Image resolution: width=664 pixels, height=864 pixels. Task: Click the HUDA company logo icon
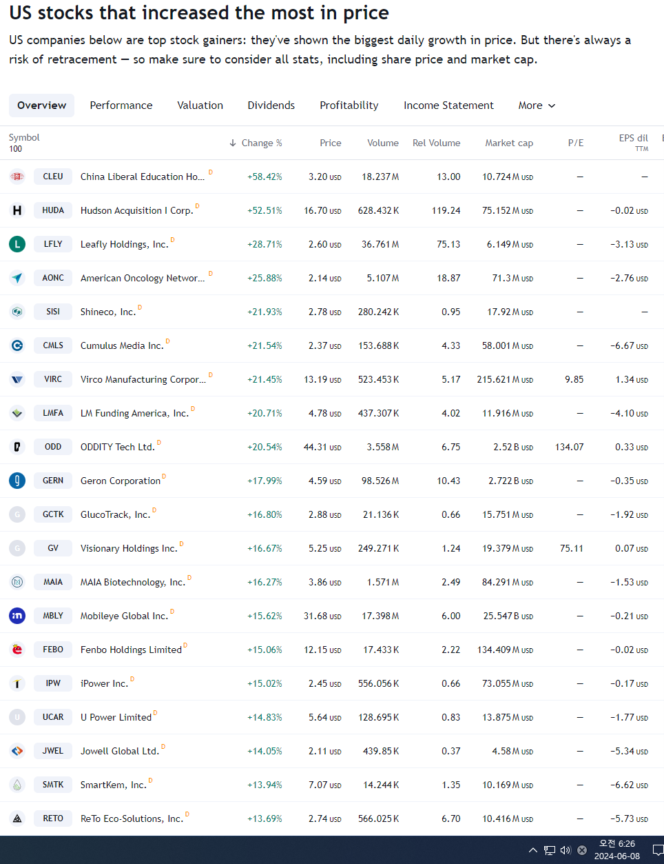point(17,210)
